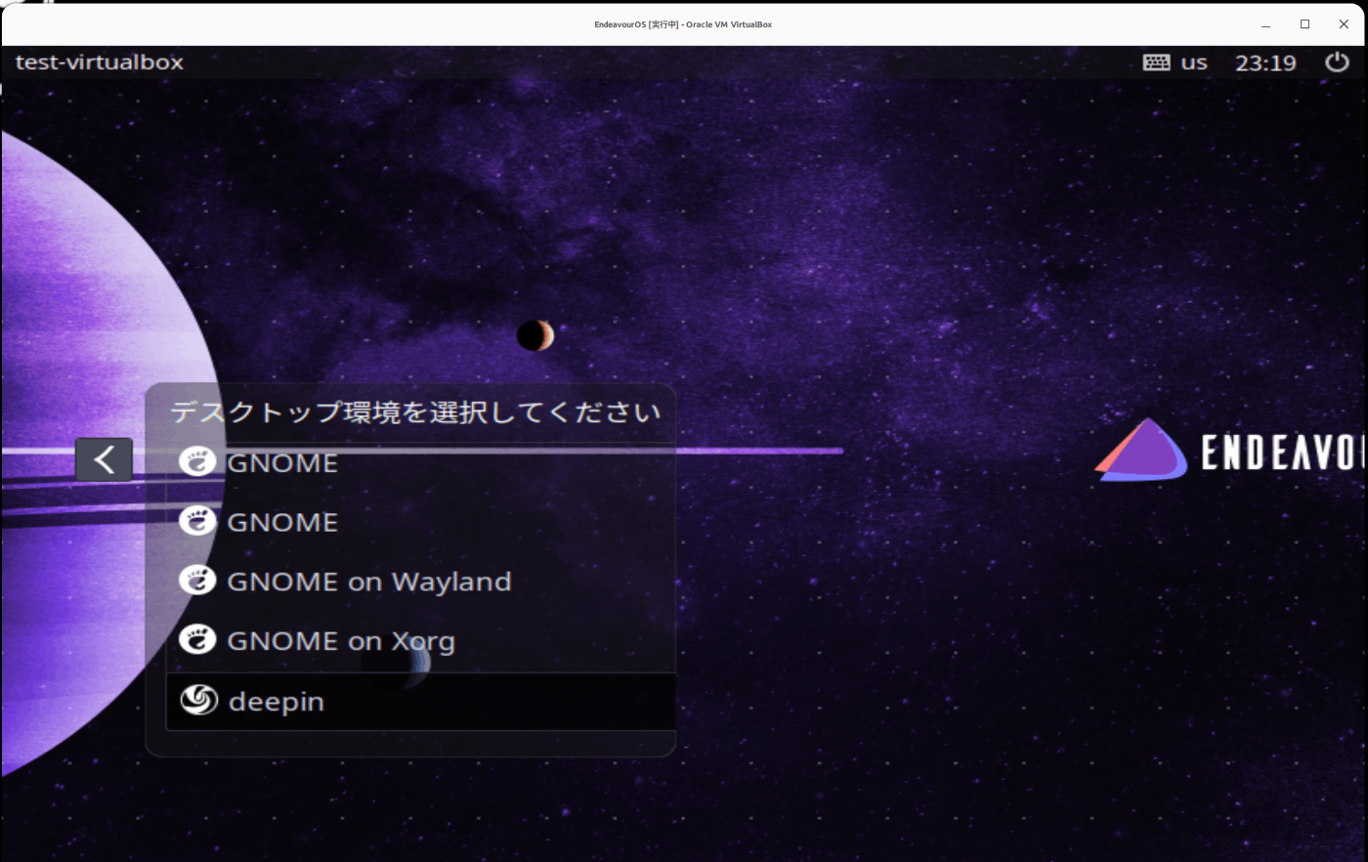
Task: Select the topmost GNOME session label
Action: click(282, 462)
